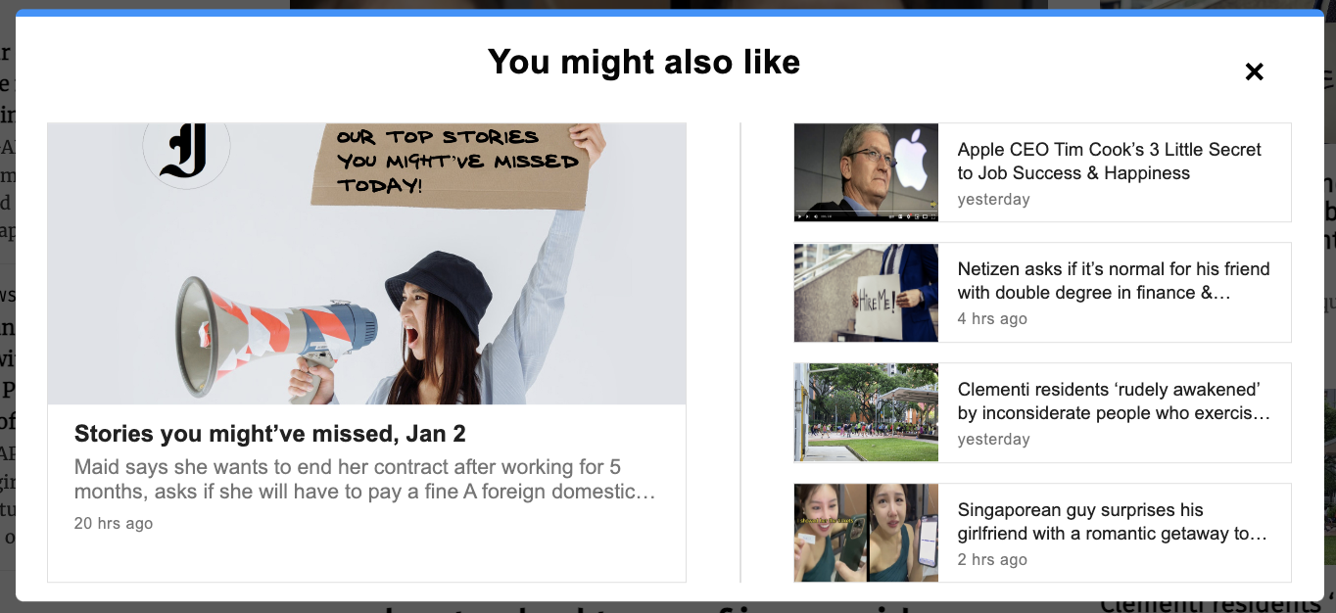Open the 'Hire Me' sign thumbnail
The width and height of the screenshot is (1336, 613).
(866, 293)
